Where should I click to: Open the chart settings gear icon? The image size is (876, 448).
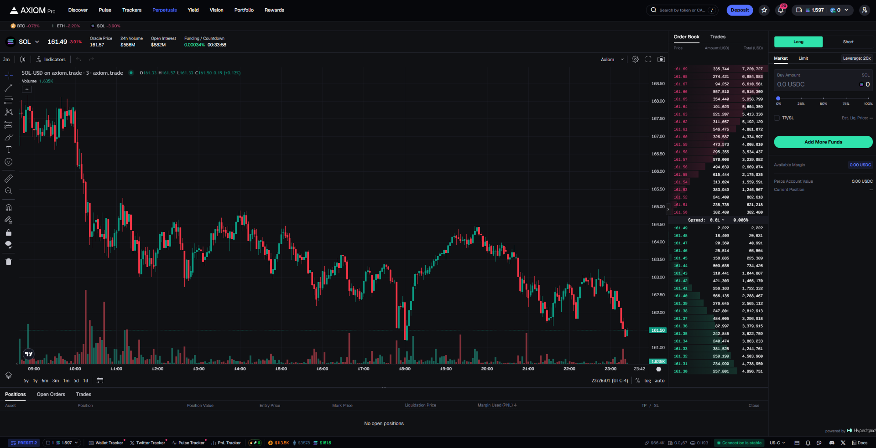point(635,59)
